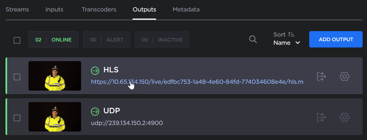This screenshot has height=140, width=367.
Task: Filter outputs by 02 ONLINE status
Action: (53, 40)
